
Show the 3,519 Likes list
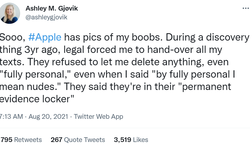(131, 140)
